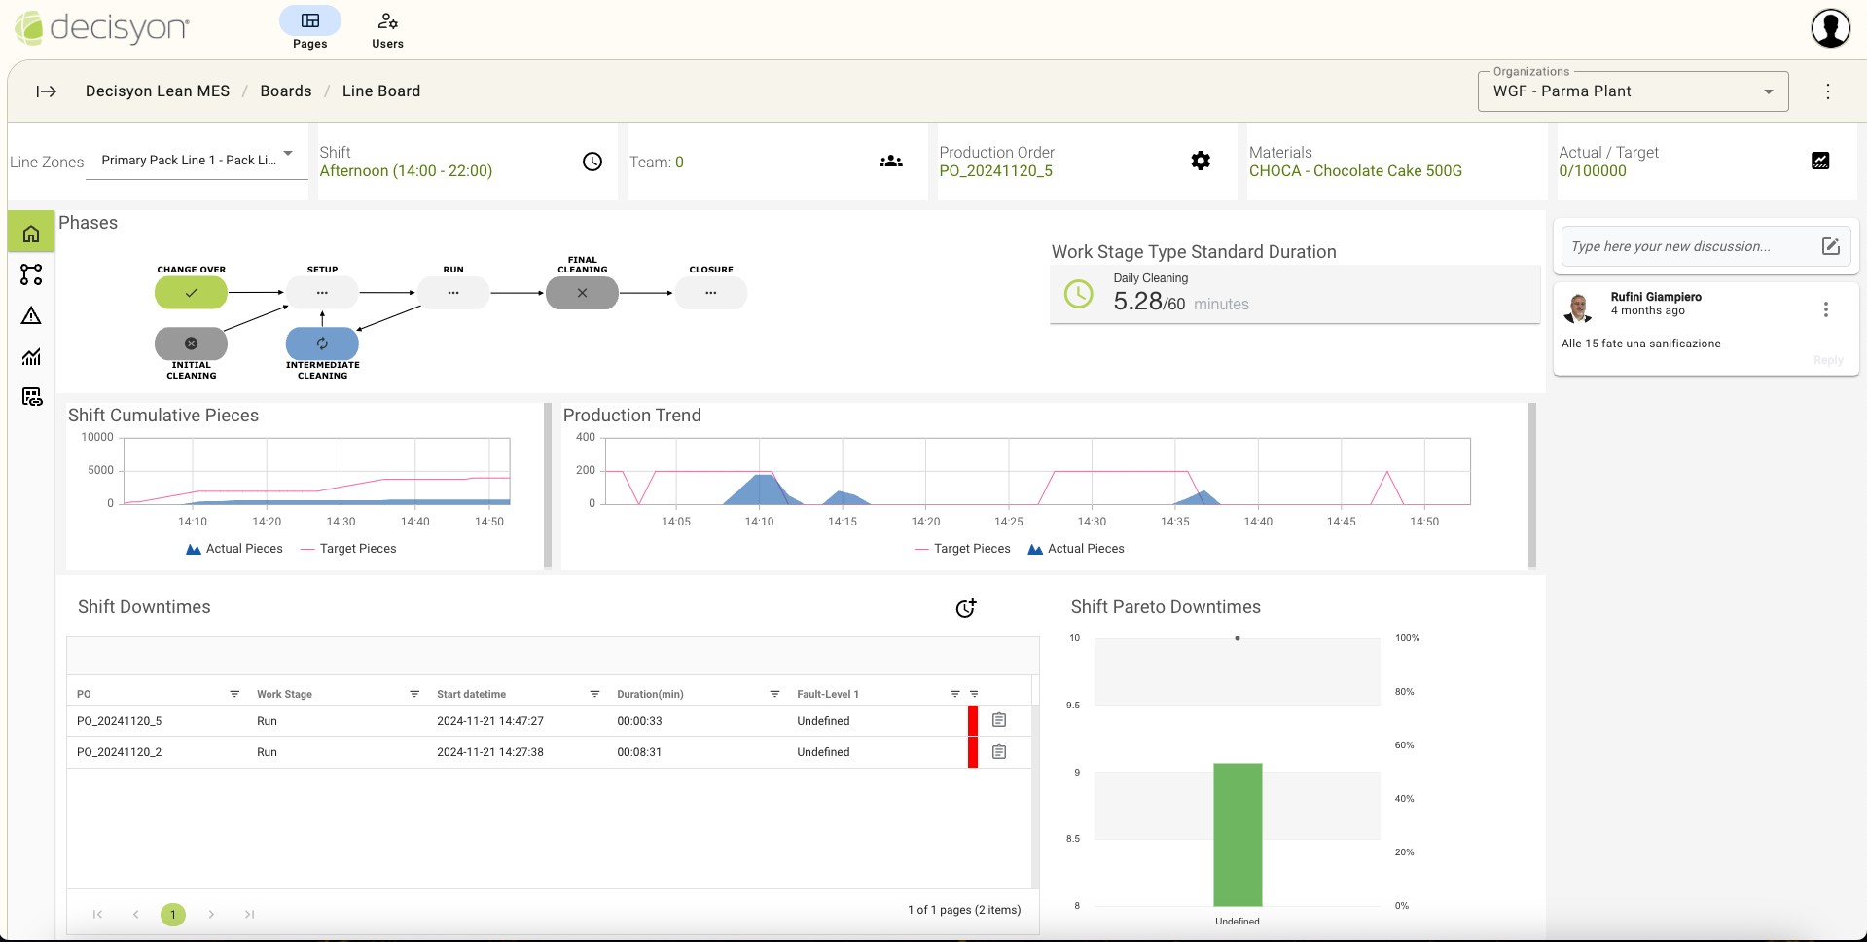Open notes icon for PO_20241120_5 row

point(999,720)
